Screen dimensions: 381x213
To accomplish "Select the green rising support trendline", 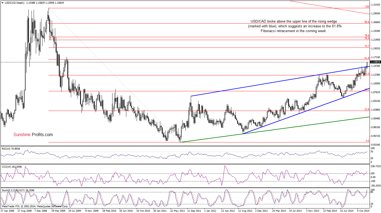I will [275, 129].
